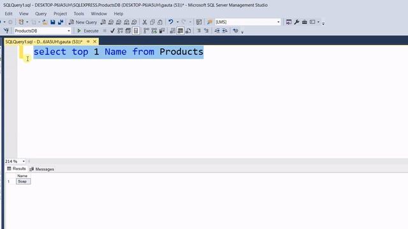Copy the selected query text
The image size is (408, 229).
pyautogui.click(x=152, y=22)
